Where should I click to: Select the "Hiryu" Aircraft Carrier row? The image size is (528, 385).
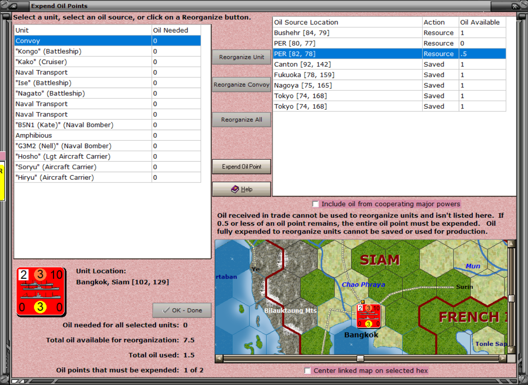pyautogui.click(x=107, y=177)
